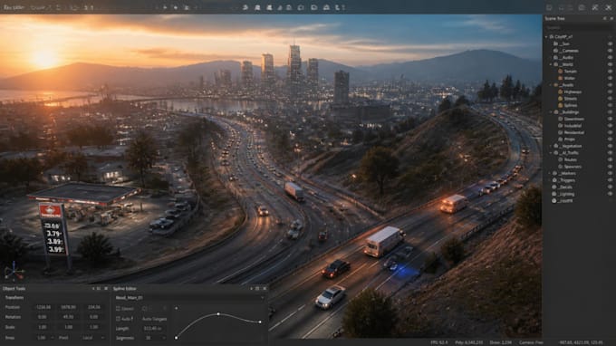Image resolution: width=616 pixels, height=346 pixels.
Task: Click the Auto Tangent button
Action: (x=154, y=319)
